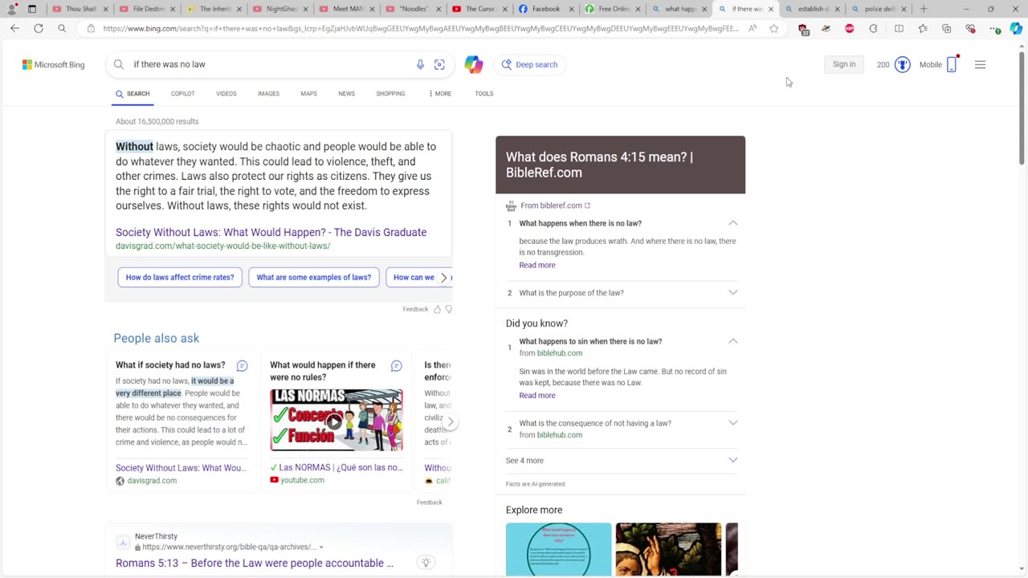Open the tab actions menu icon
Screen dimensions: 1028x578
[x=32, y=9]
